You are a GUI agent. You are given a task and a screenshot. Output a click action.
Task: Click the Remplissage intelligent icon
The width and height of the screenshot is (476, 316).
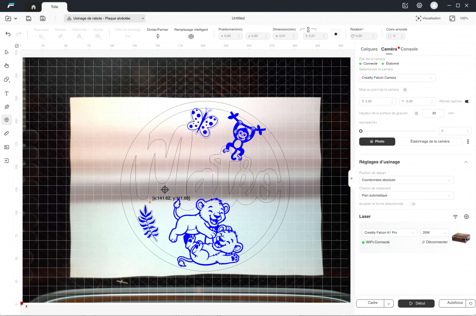click(x=191, y=36)
